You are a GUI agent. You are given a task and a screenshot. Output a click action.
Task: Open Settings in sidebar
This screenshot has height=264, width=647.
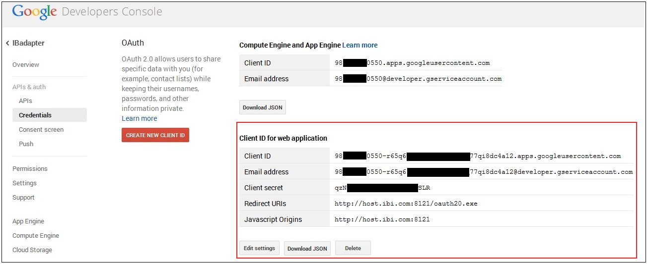pos(24,183)
